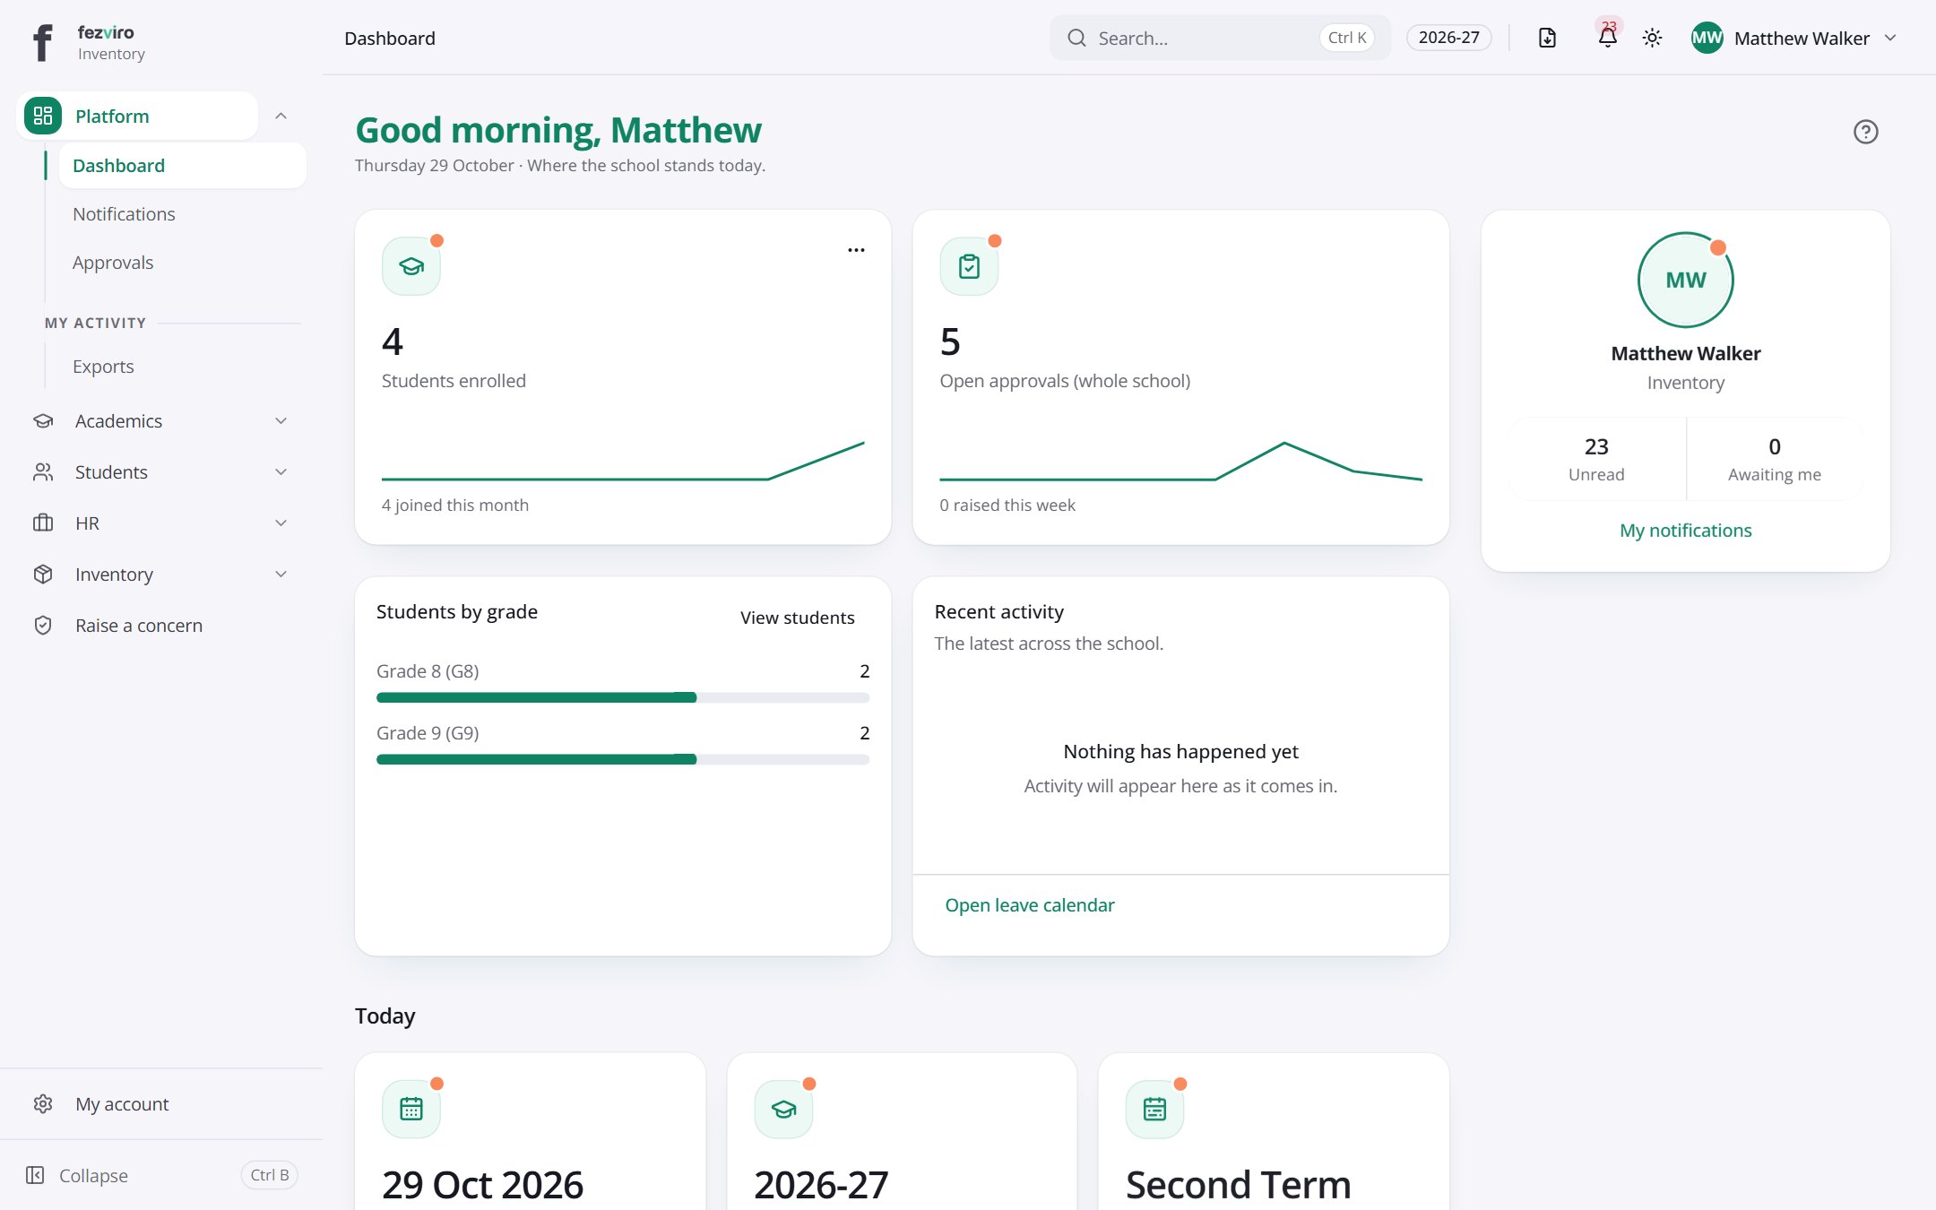Open Exports under My Activity
This screenshot has width=1936, height=1210.
click(183, 367)
